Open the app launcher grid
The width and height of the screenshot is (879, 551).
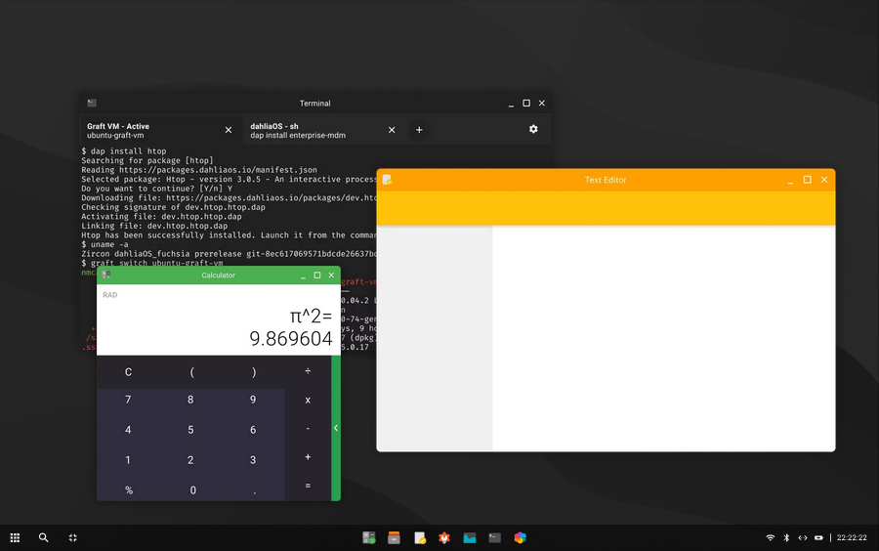coord(15,537)
